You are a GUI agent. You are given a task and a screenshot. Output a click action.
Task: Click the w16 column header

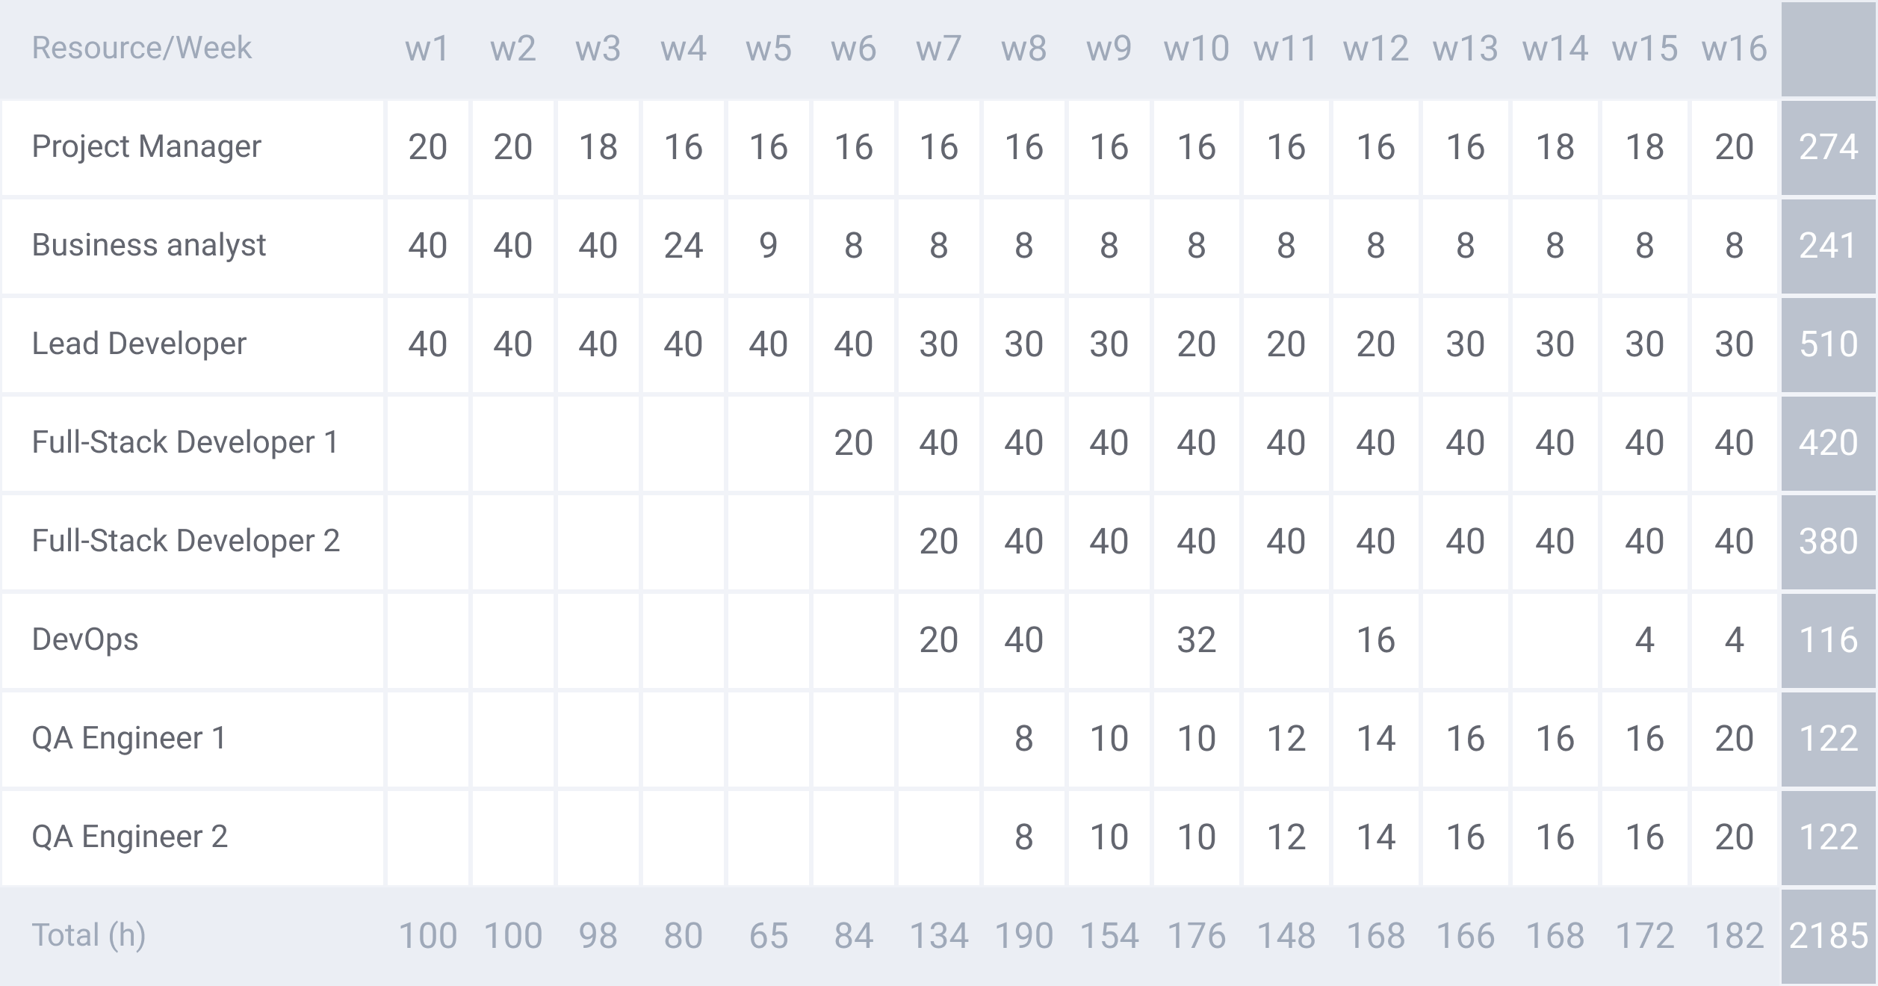(x=1734, y=49)
